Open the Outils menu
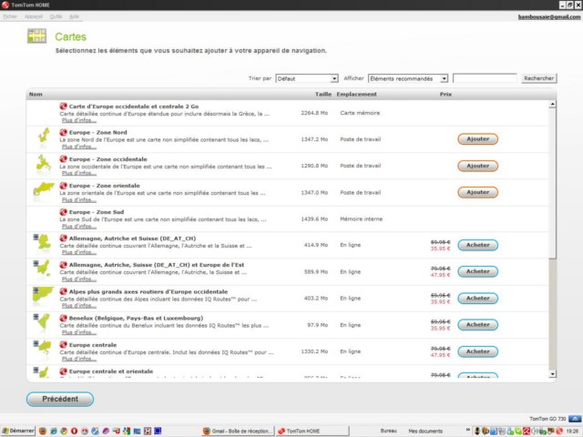583x437 pixels. [56, 16]
